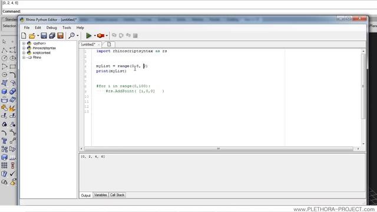
Task: Select Rhino's surface from points tool
Action: [x=4, y=83]
